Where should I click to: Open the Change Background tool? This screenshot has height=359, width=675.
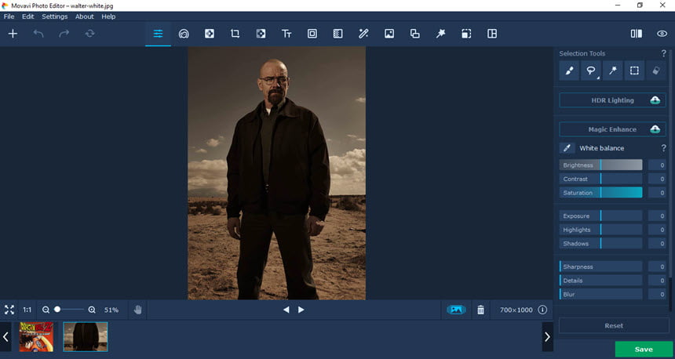point(389,34)
